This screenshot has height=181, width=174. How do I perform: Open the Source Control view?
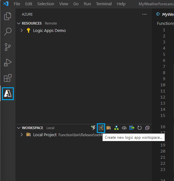click(x=7, y=47)
